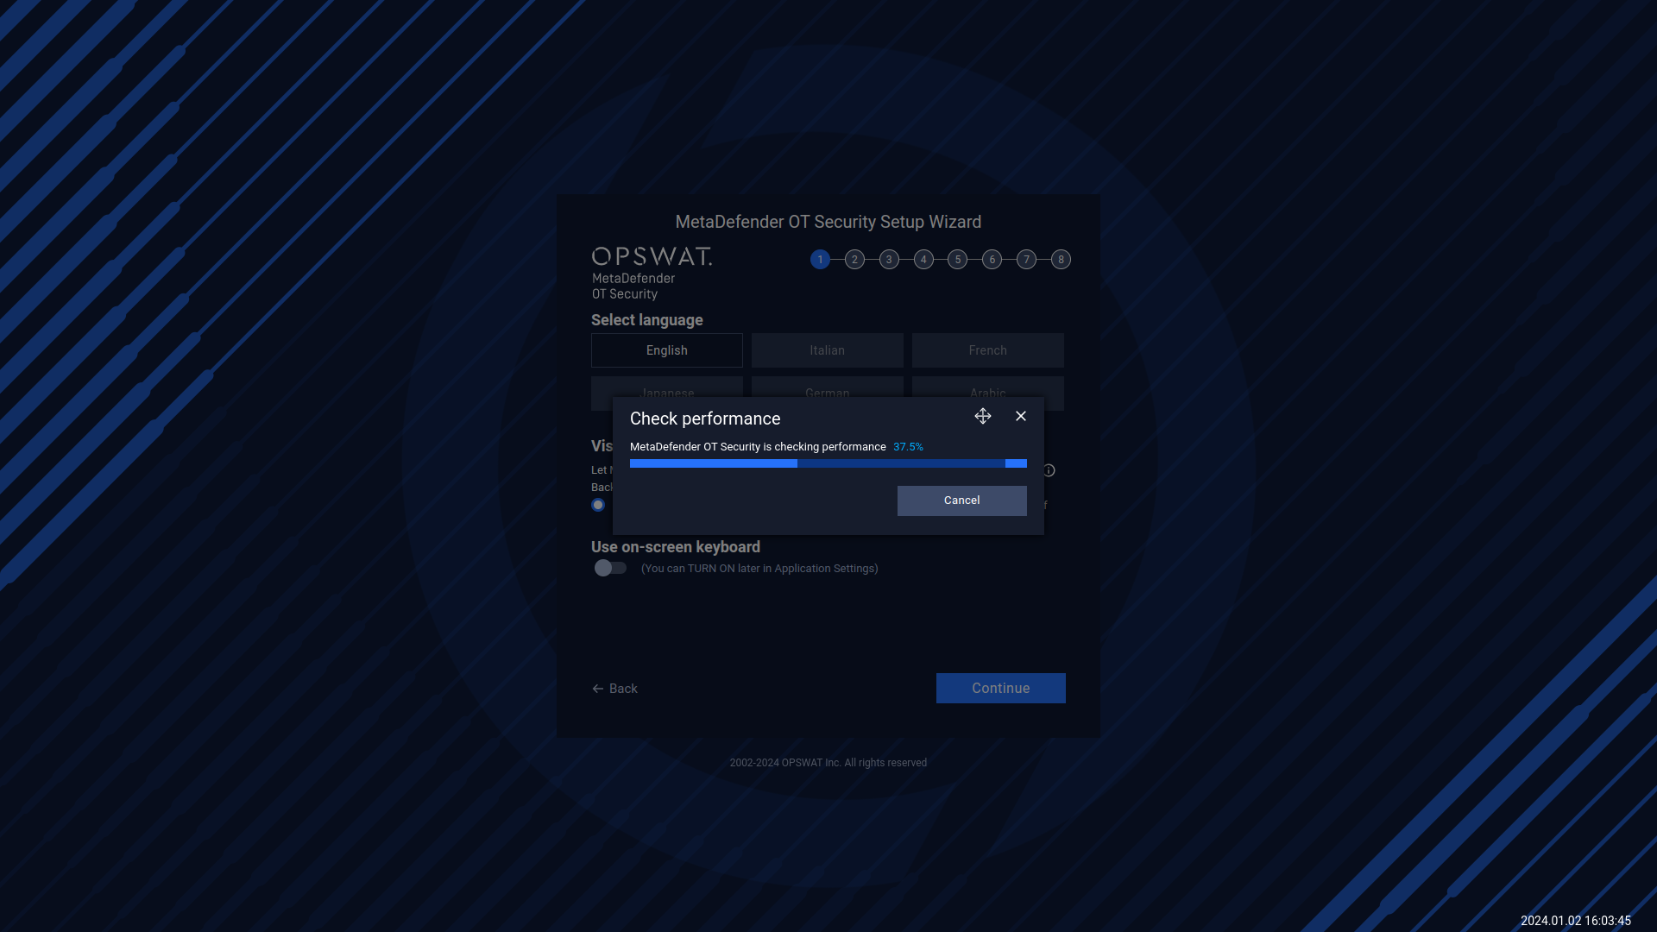Cancel the performance check
This screenshot has width=1657, height=932.
(x=962, y=501)
